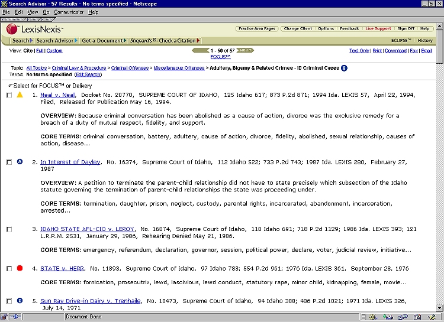
Task: Click the Email link
Action: click(x=426, y=51)
